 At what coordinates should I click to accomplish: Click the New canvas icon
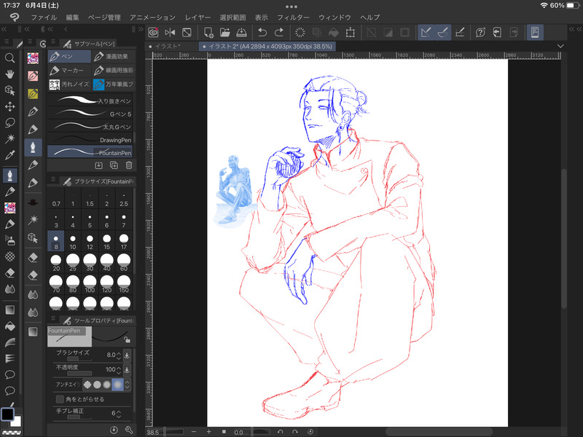coord(208,32)
